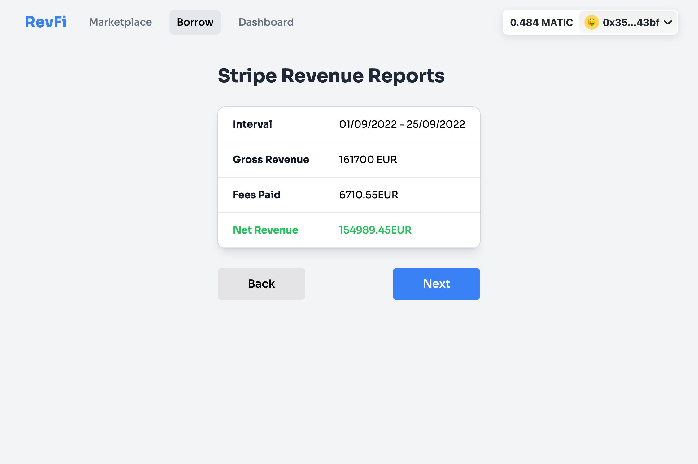
Task: Open the Marketplace tab
Action: click(x=120, y=22)
